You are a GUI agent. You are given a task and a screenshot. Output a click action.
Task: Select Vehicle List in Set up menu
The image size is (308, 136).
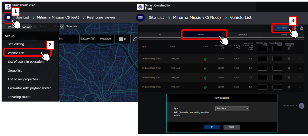click(16, 53)
